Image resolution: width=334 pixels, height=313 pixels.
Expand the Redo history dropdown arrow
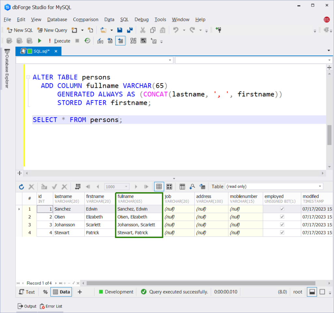tap(201, 30)
